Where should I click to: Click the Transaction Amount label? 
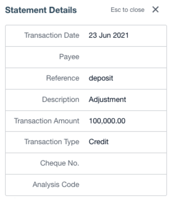tap(46, 121)
